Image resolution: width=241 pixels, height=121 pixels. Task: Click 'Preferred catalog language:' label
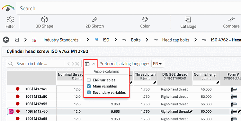pyautogui.click(x=124, y=64)
